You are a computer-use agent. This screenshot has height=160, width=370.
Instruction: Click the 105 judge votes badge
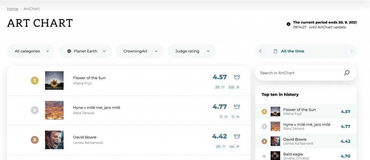tap(233, 87)
